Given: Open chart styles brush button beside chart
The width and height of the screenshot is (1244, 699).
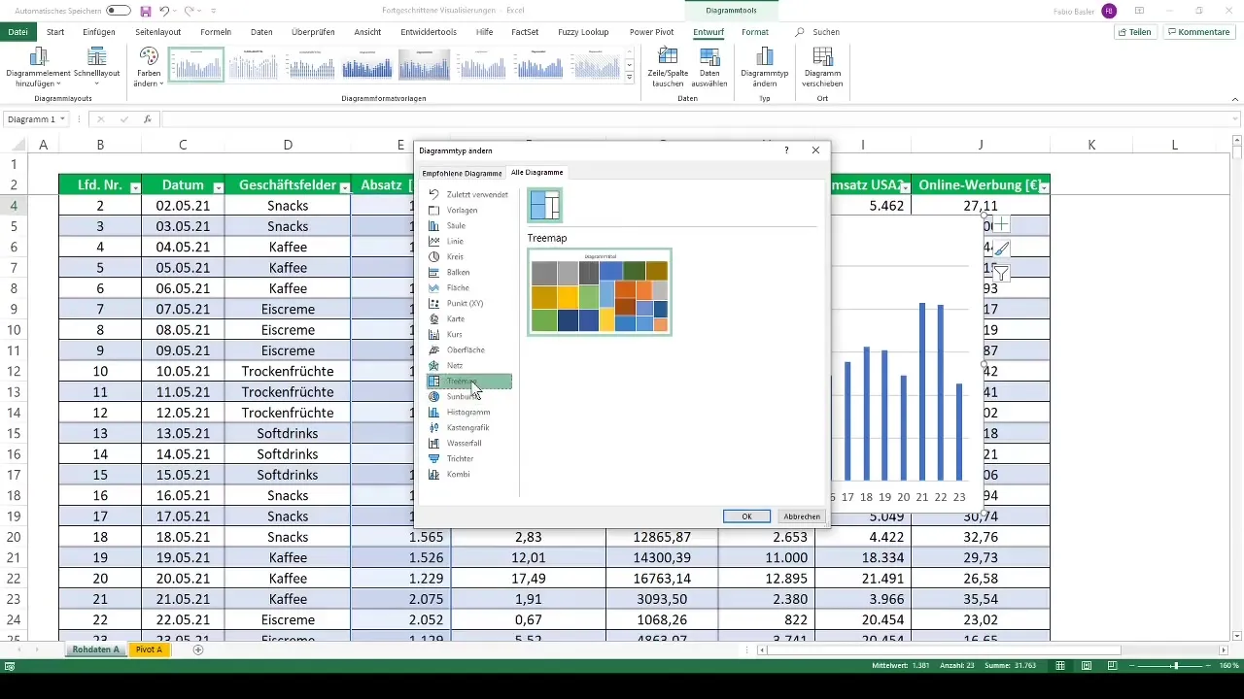Looking at the screenshot, I should click(x=1001, y=249).
